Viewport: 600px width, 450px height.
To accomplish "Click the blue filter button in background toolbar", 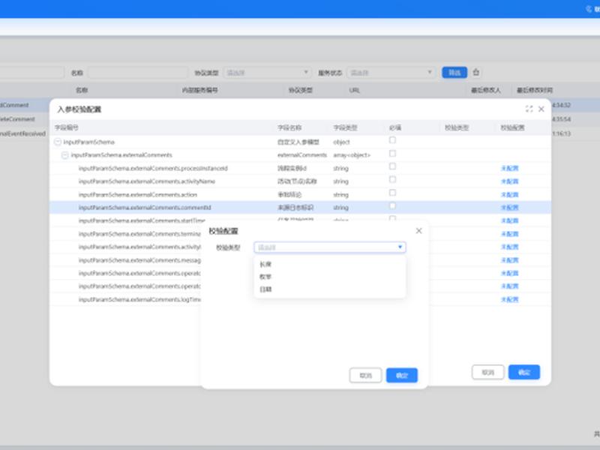I will 454,72.
